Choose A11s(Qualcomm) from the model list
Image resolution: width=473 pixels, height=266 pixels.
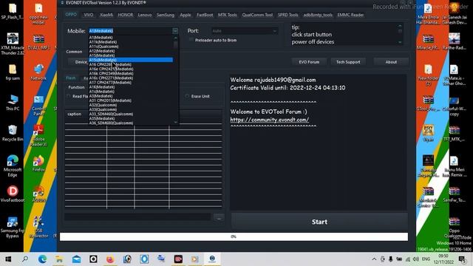click(131, 47)
